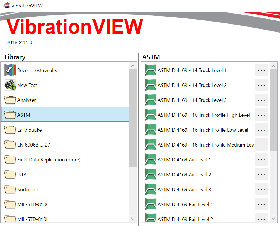
Task: Click the Truck Profile Low Level icon
Action: point(151,130)
